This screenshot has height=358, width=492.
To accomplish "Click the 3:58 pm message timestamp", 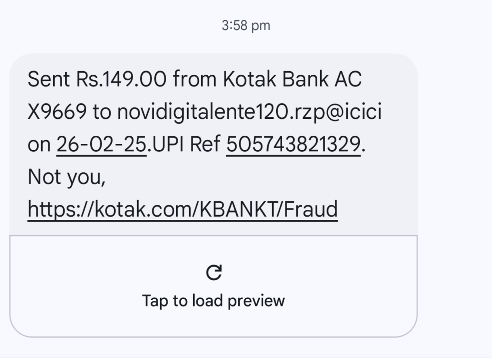I will (x=246, y=25).
